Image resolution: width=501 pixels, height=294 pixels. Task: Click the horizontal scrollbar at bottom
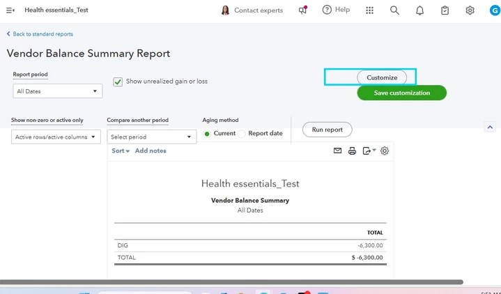click(x=231, y=282)
